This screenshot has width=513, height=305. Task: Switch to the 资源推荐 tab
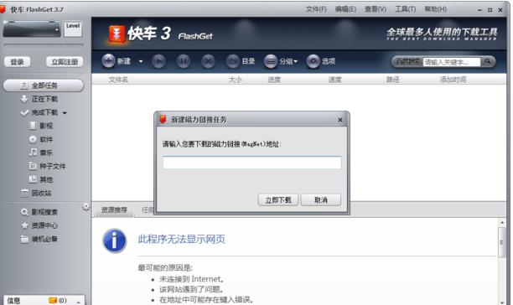click(114, 209)
